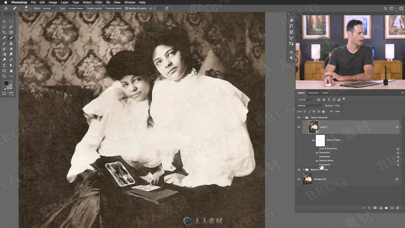Select the Frame tool
Screen dimensions: 405x228
pyautogui.click(x=11, y=32)
